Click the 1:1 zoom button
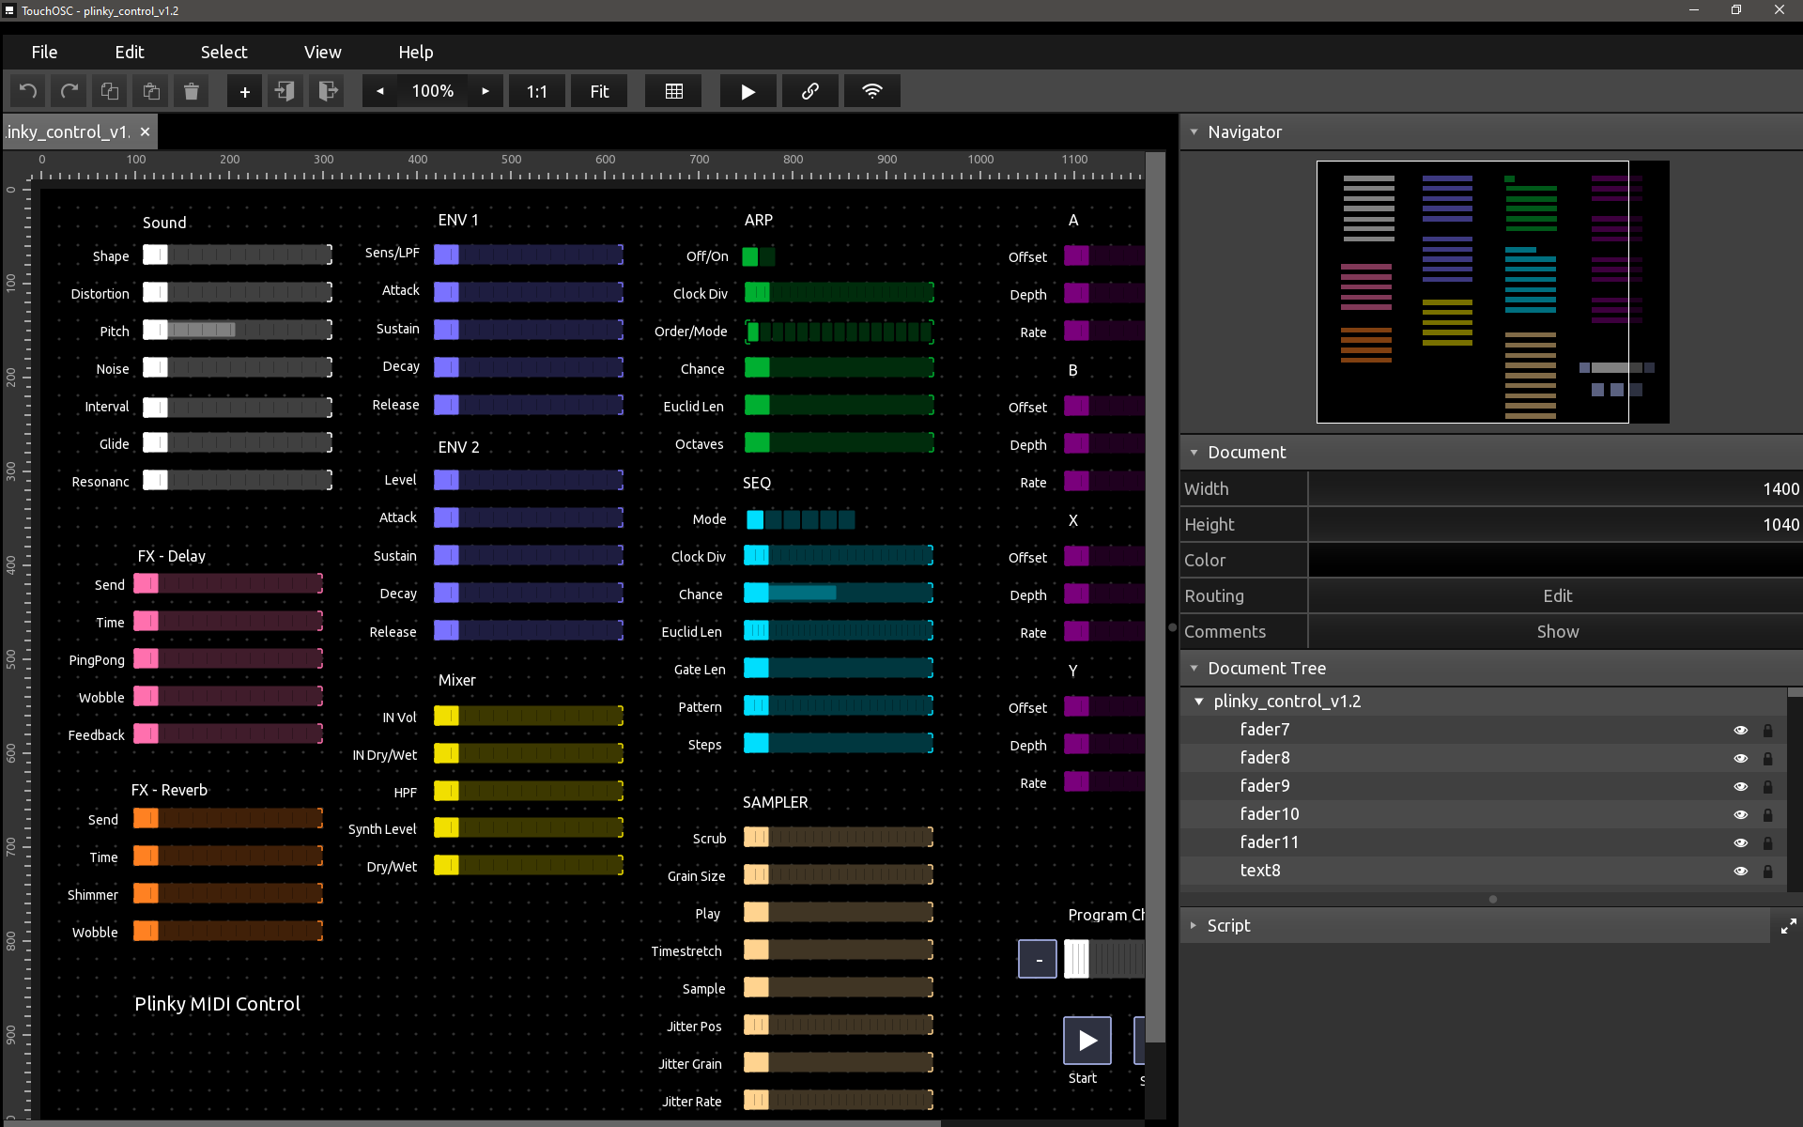The height and width of the screenshot is (1127, 1803). coord(537,91)
